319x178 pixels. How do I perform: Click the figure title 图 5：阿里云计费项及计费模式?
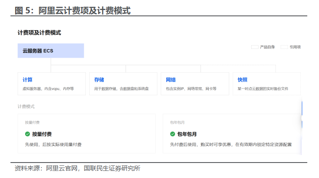pyautogui.click(x=72, y=10)
